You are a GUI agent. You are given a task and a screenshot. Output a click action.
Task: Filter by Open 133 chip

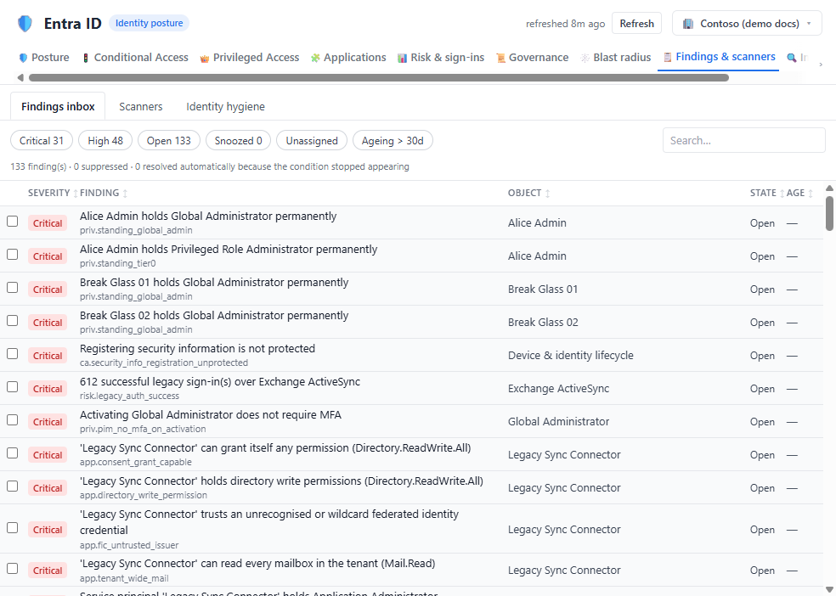[x=168, y=141]
